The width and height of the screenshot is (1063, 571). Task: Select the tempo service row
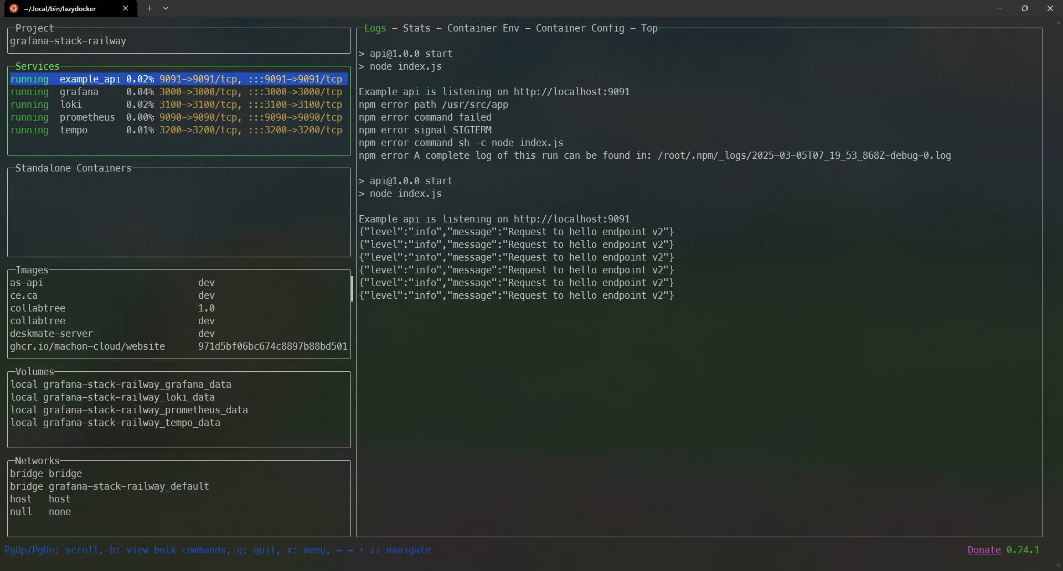178,130
